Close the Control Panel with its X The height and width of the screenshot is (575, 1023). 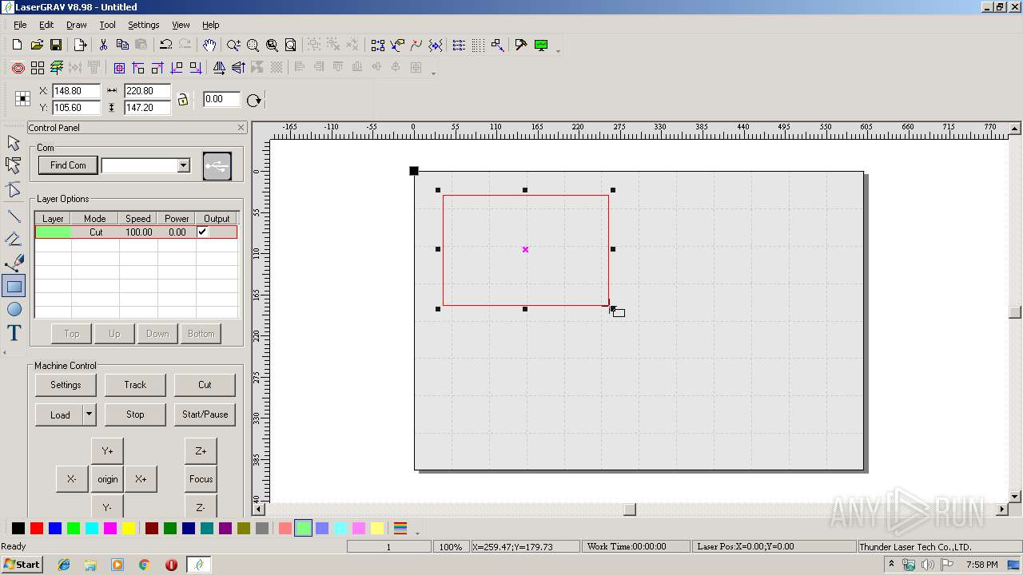point(241,128)
